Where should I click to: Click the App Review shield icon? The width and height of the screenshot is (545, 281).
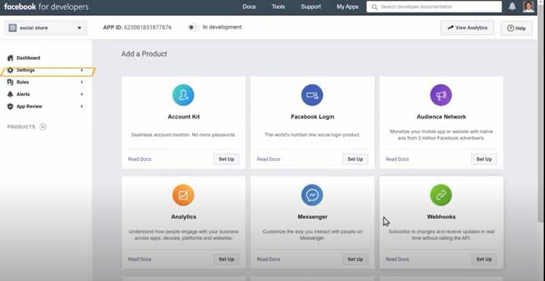coord(10,106)
